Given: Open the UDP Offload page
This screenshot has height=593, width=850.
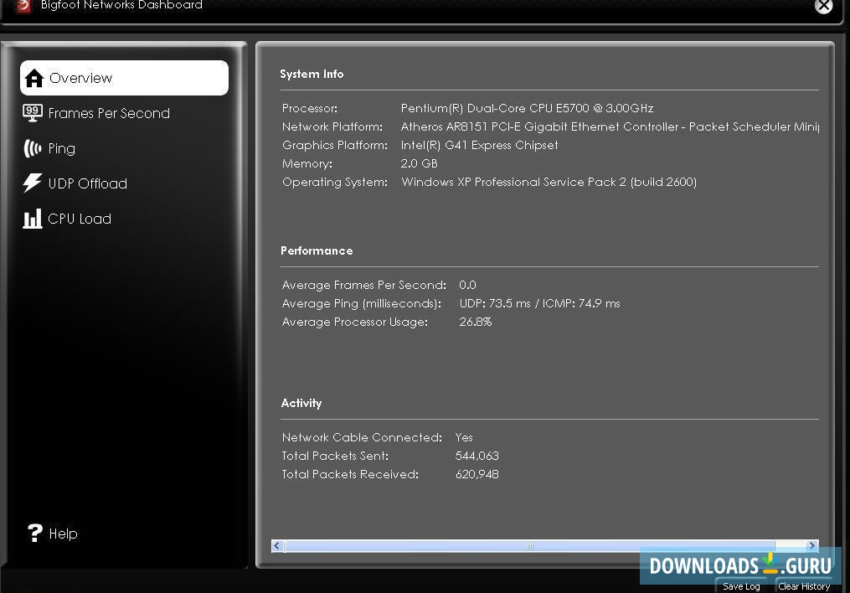Looking at the screenshot, I should coord(88,183).
